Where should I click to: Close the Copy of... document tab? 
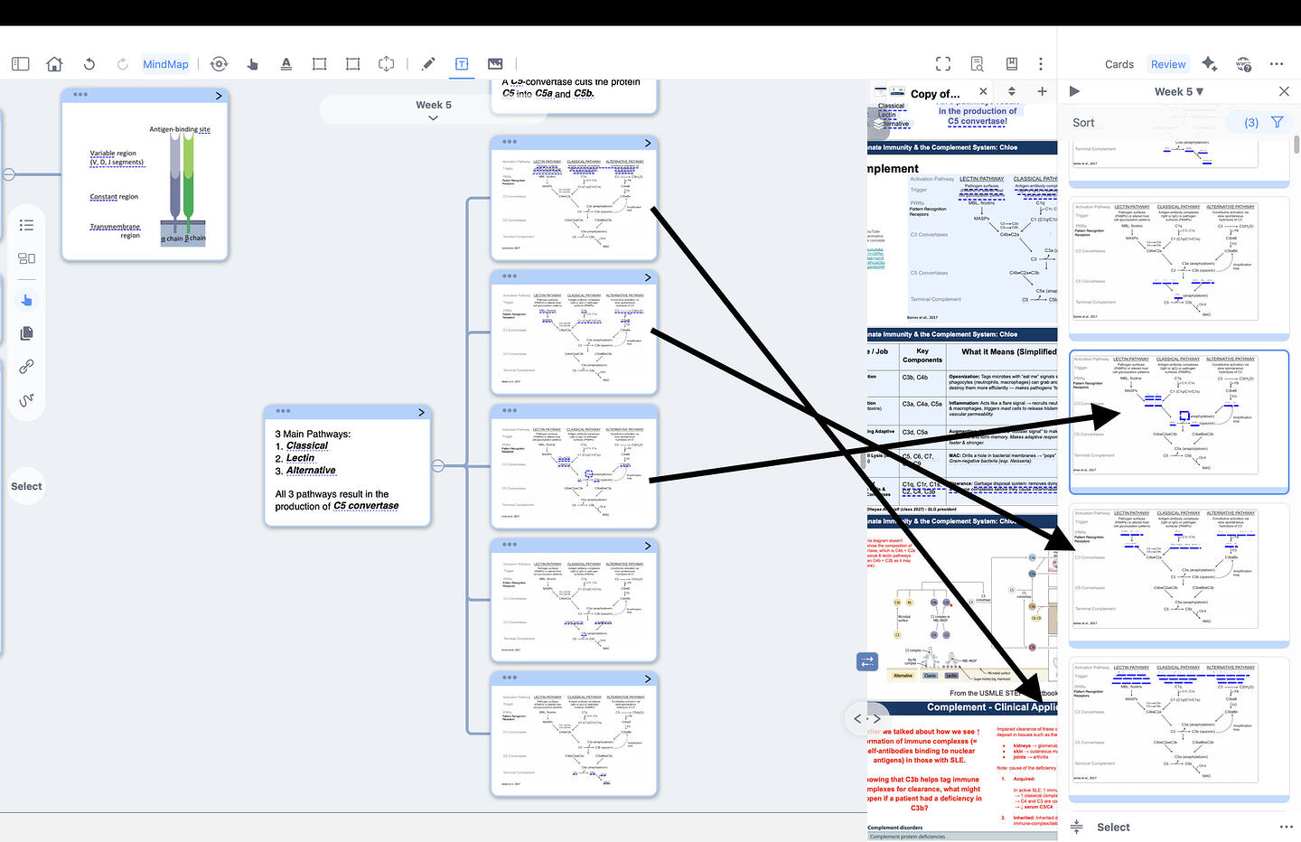[984, 91]
